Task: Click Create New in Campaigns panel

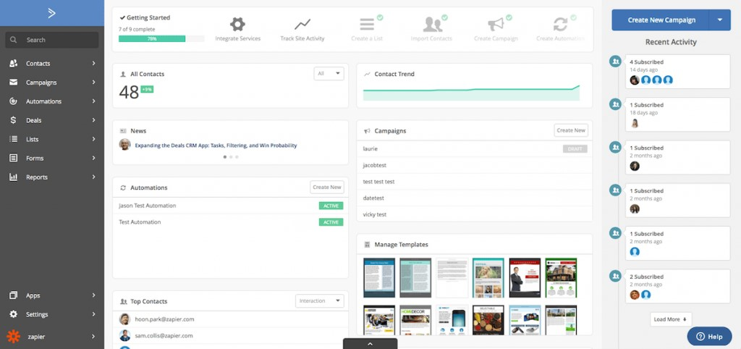Action: click(x=570, y=130)
